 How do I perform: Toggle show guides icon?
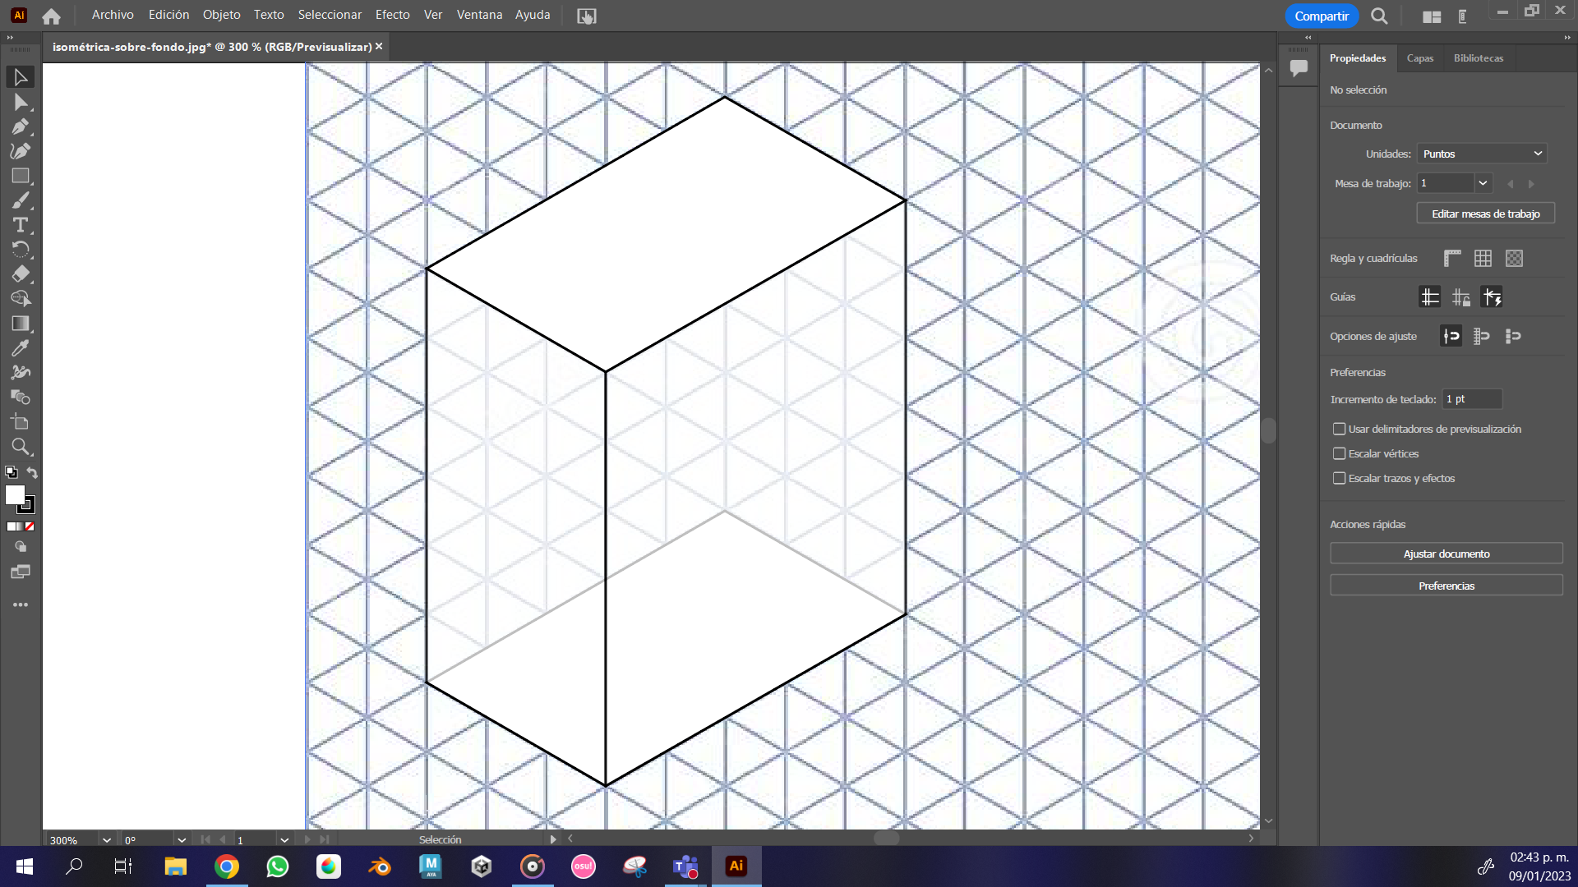(x=1430, y=297)
